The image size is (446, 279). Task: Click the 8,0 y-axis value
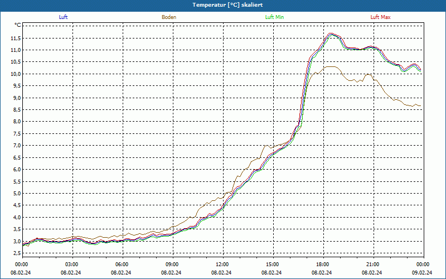(17, 122)
